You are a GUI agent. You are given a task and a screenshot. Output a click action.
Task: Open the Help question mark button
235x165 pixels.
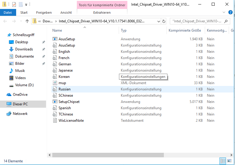coord(230,12)
